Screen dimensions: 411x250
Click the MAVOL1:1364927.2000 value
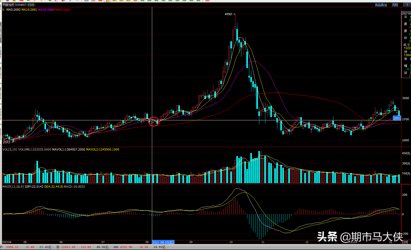point(69,150)
